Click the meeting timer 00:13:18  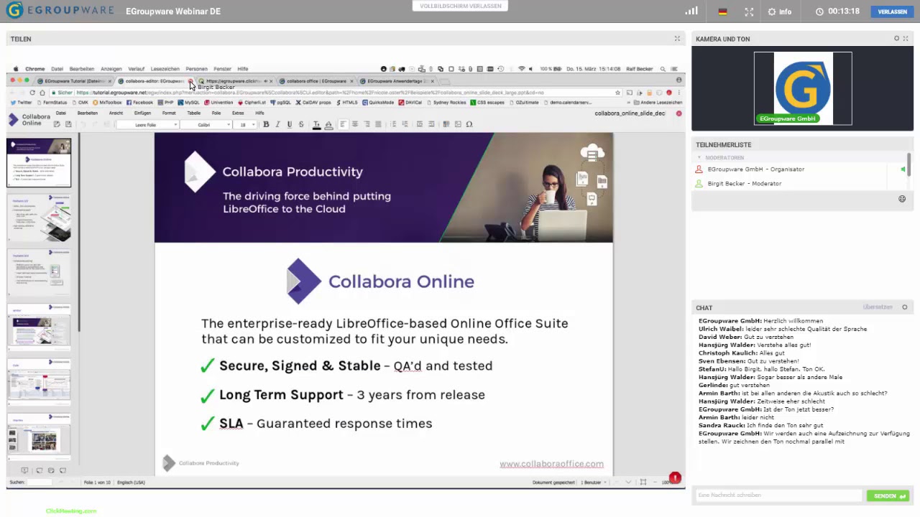point(837,11)
